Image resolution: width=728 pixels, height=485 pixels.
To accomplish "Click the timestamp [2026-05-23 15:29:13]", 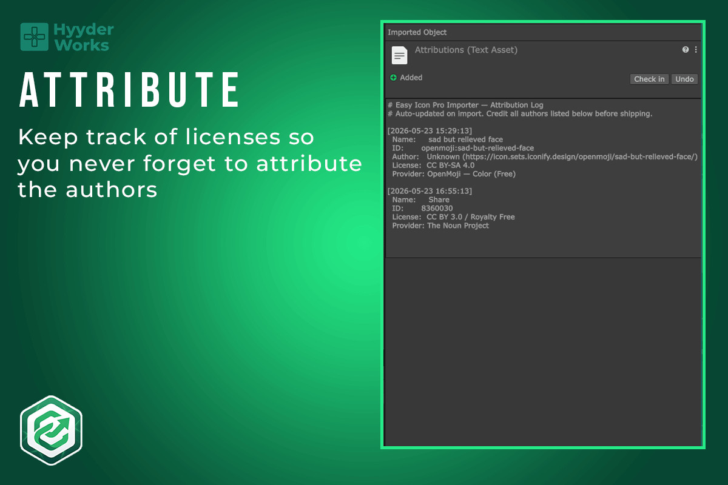I will (x=430, y=131).
